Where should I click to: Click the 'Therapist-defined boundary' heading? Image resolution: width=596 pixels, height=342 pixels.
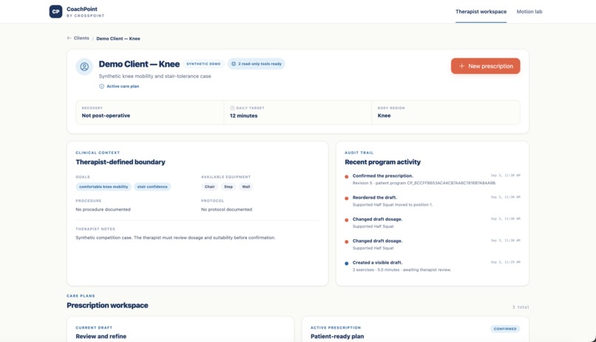pos(121,162)
